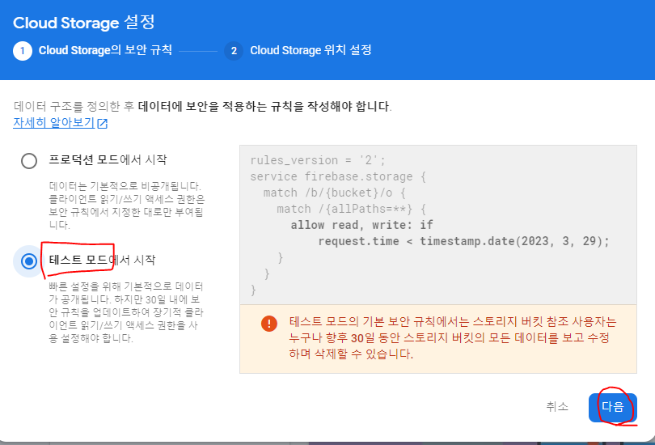
Task: Click the 프로덕션 모드 description paragraph
Action: [127, 206]
